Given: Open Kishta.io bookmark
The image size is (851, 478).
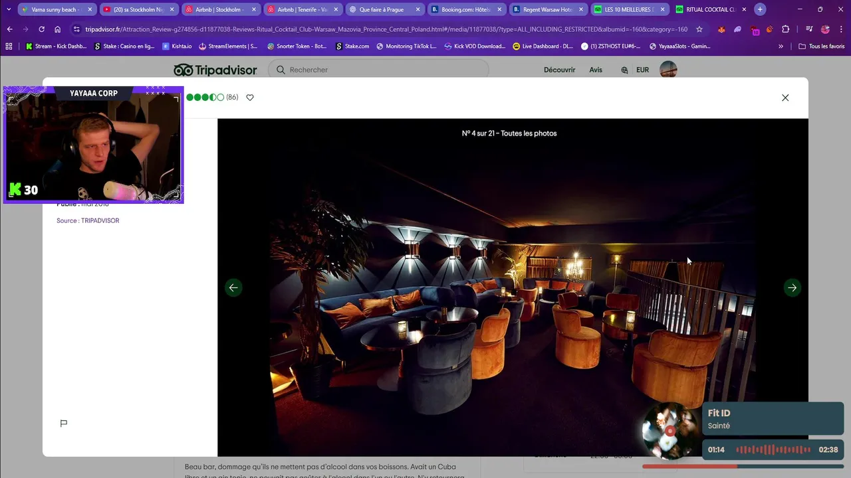Looking at the screenshot, I should 177,46.
